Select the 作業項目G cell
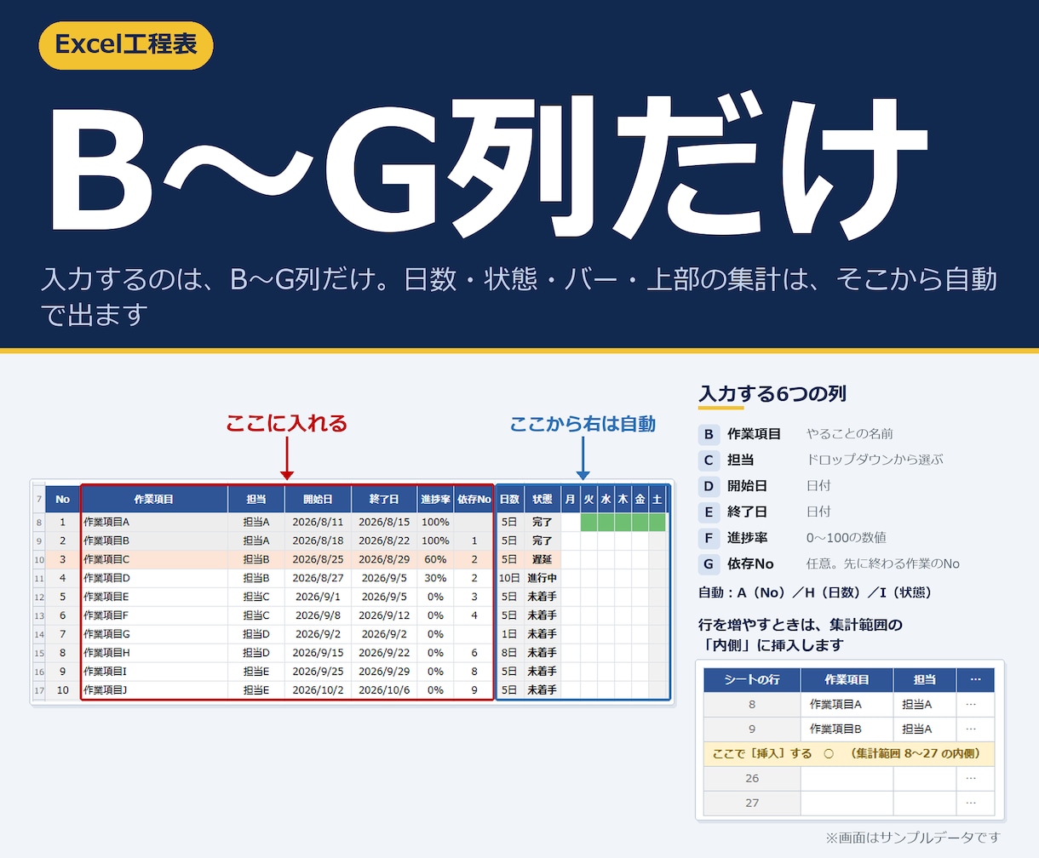 click(155, 634)
